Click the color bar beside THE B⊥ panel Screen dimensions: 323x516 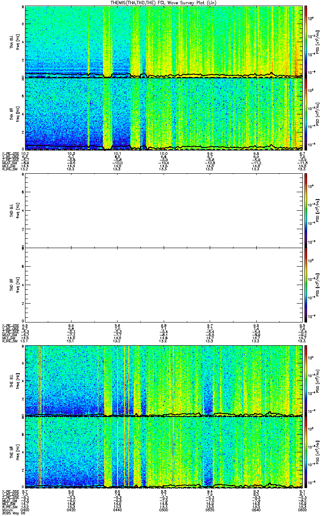[x=306, y=380]
